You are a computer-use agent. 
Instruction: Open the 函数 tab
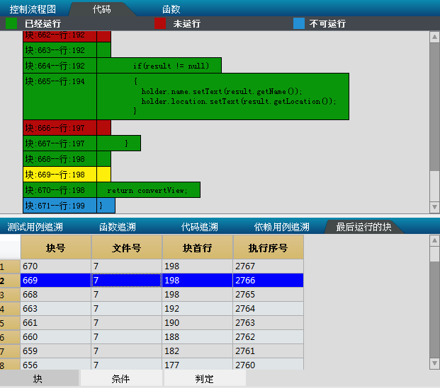(171, 9)
